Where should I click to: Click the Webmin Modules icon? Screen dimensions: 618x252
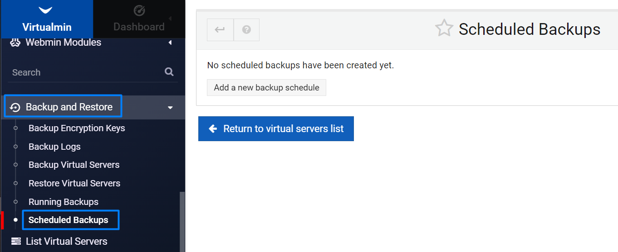tap(15, 43)
